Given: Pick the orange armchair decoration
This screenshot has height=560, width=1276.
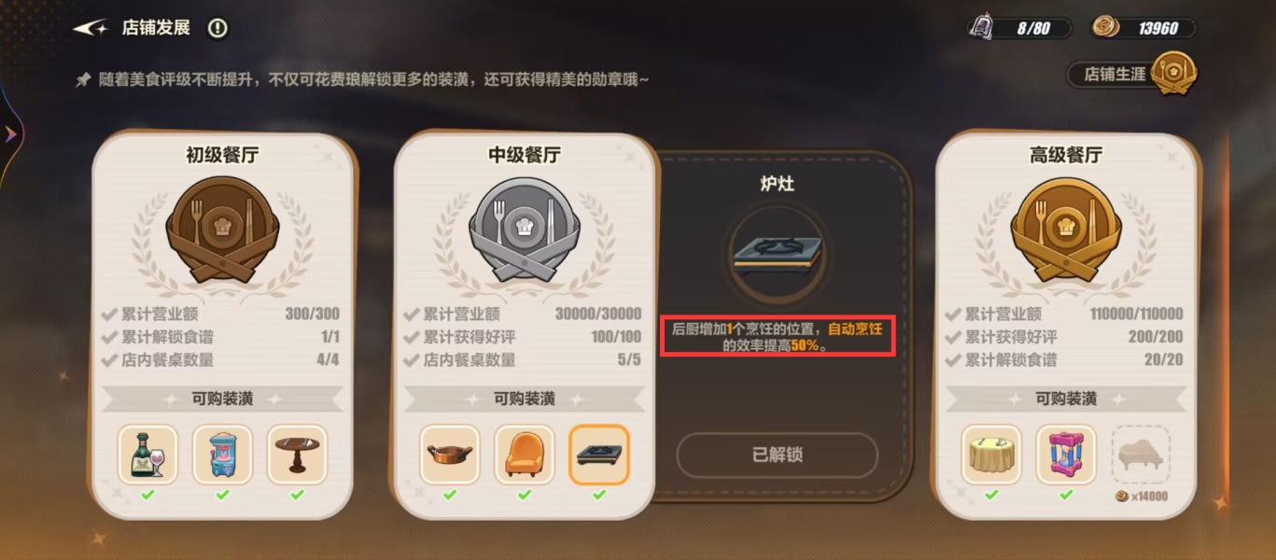Looking at the screenshot, I should point(525,455).
